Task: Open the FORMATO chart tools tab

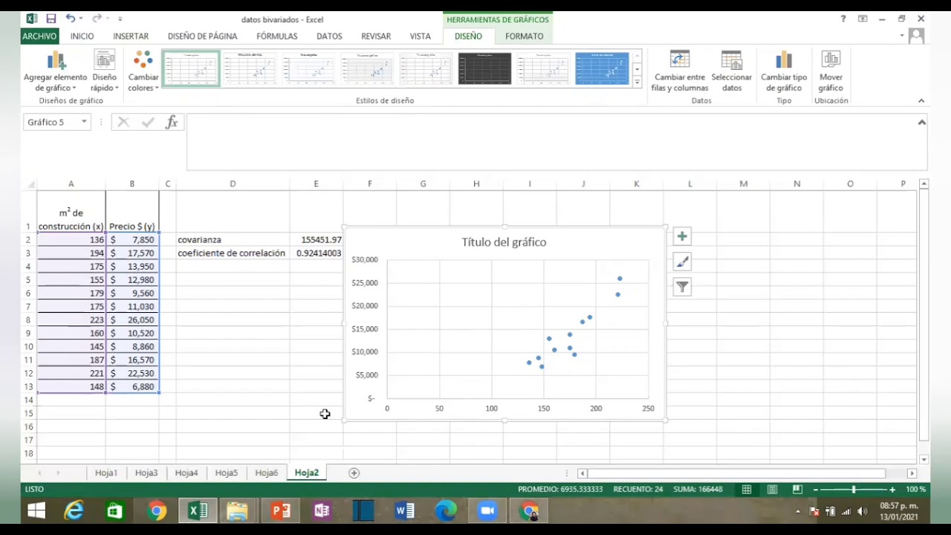Action: [x=525, y=36]
